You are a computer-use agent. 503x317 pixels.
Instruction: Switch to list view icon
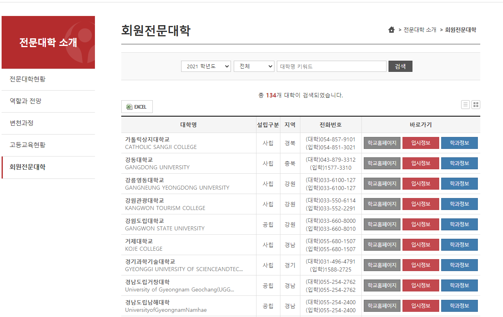tap(465, 105)
